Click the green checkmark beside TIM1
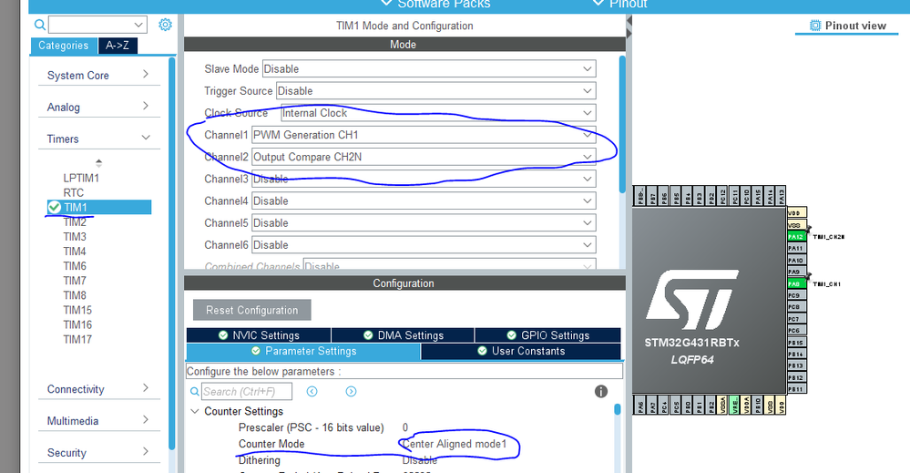The width and height of the screenshot is (910, 473). pyautogui.click(x=55, y=207)
